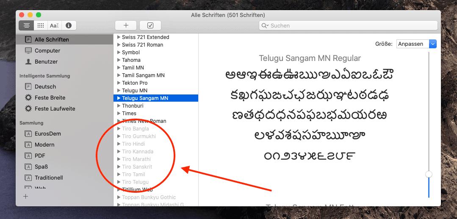Add new collection with sidebar plus
This screenshot has width=457, height=219.
26,196
